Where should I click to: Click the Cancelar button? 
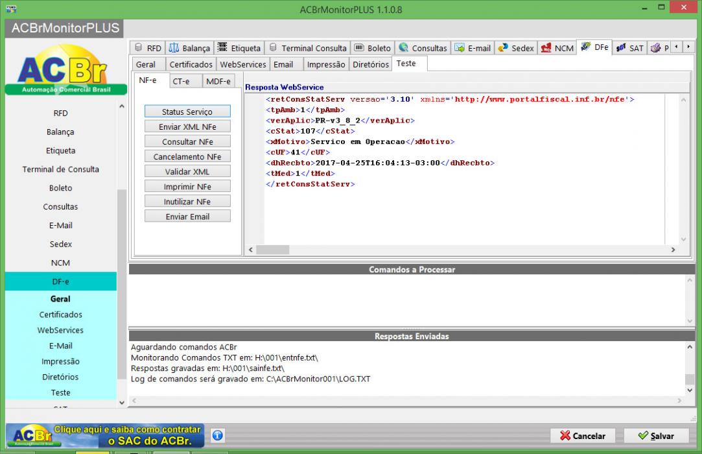click(583, 436)
